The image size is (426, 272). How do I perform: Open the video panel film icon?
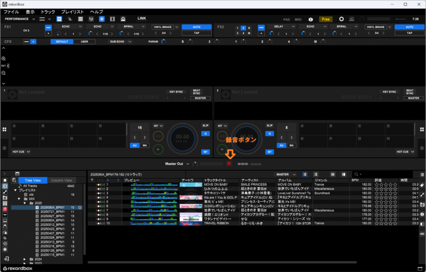(112, 19)
